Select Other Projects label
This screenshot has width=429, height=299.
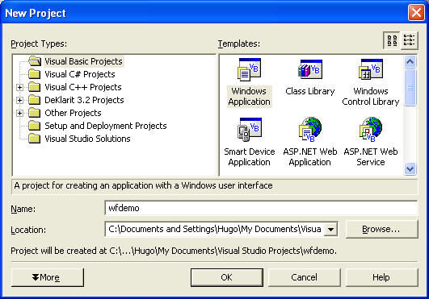73,113
